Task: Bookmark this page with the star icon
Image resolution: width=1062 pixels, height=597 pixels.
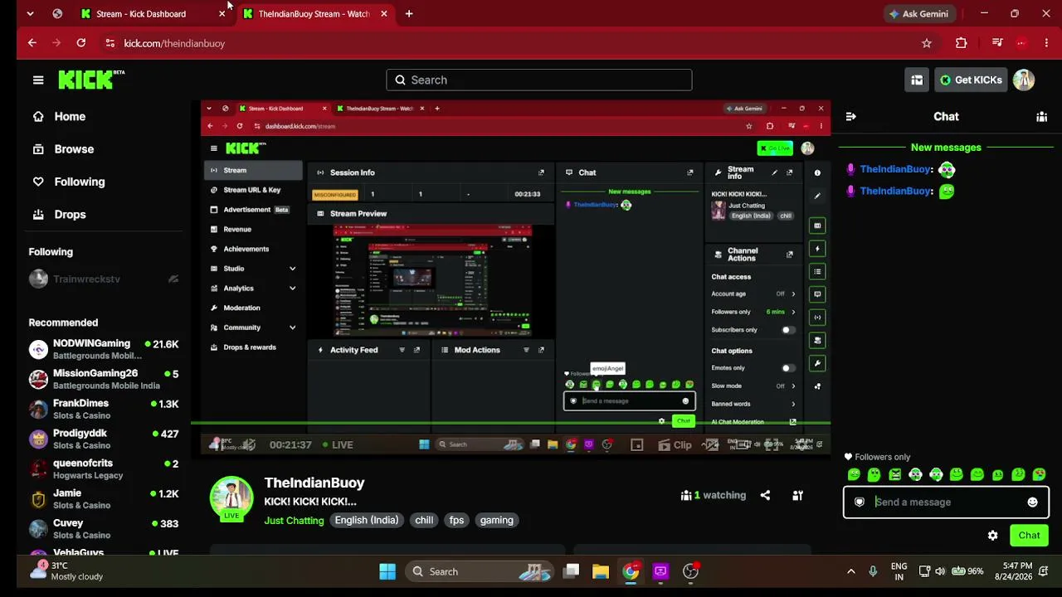Action: tap(927, 43)
